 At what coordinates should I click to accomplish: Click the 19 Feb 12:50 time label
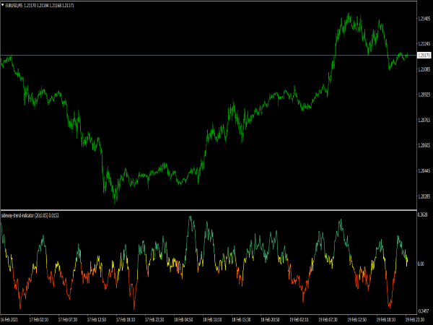357,319
